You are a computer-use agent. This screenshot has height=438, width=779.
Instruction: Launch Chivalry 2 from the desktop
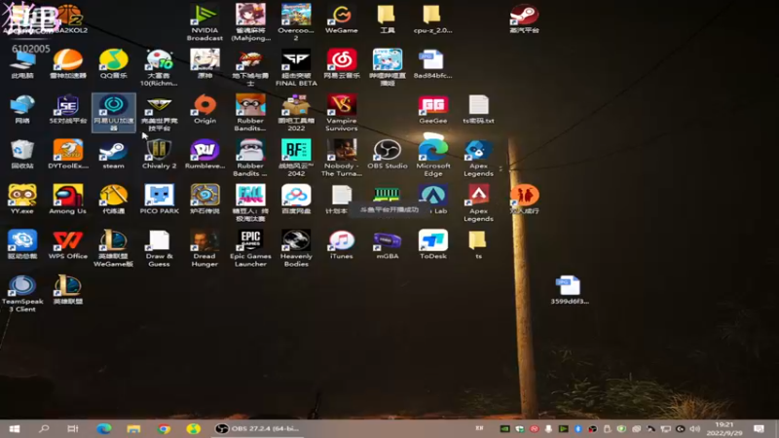(159, 155)
